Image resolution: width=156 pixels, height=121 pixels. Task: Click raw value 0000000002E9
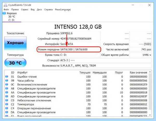[138, 85]
